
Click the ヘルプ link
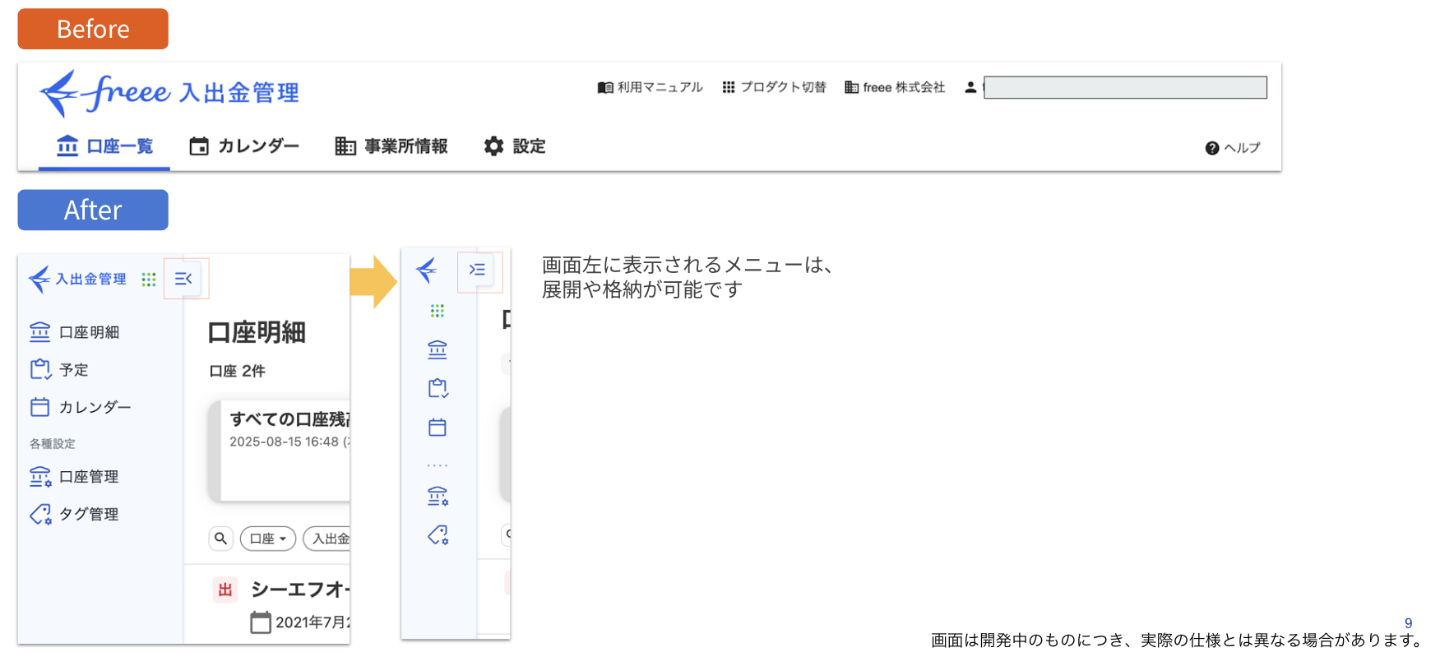(1232, 148)
